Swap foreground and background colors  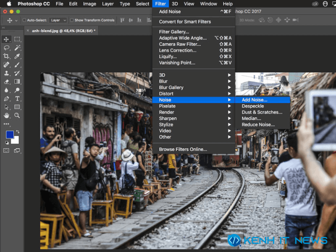point(18,131)
